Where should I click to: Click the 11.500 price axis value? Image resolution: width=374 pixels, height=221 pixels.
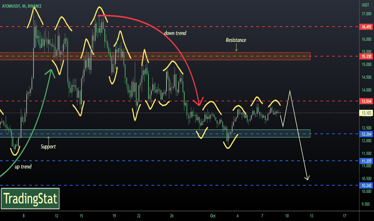coord(366,153)
